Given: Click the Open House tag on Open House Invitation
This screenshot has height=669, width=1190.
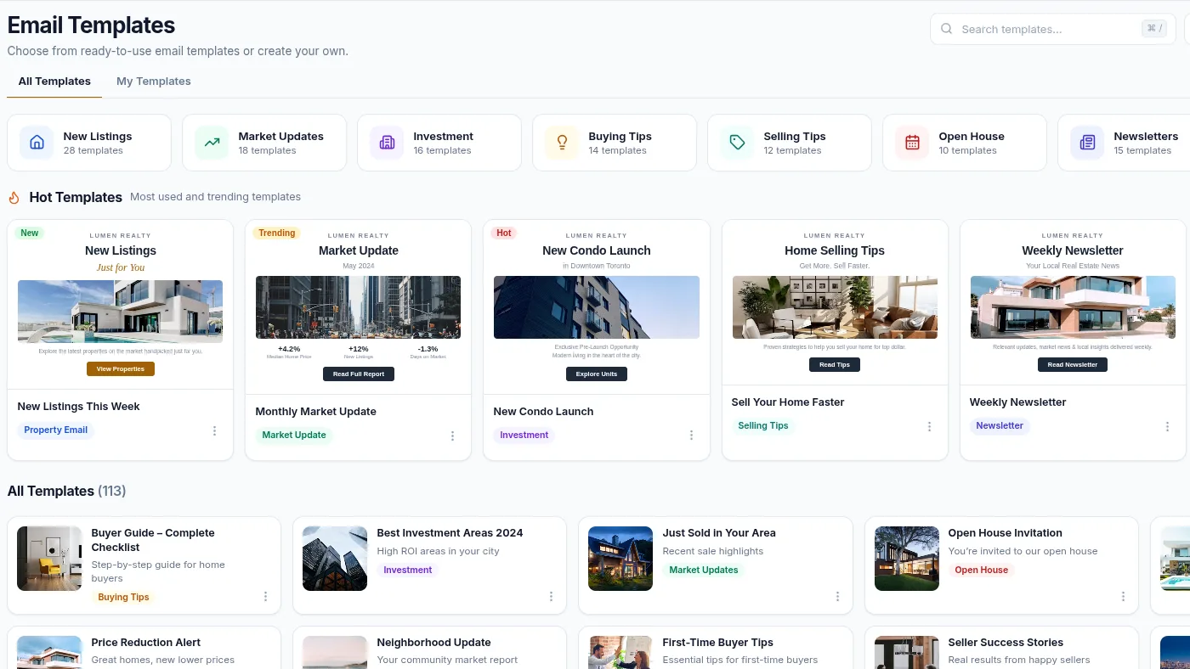Looking at the screenshot, I should tap(981, 571).
